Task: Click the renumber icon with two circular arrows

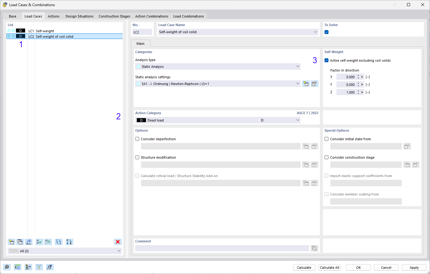Action: tap(59, 242)
